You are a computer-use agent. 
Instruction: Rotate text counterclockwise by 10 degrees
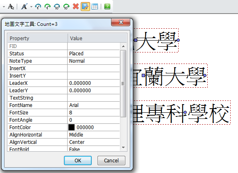pos(57,7)
